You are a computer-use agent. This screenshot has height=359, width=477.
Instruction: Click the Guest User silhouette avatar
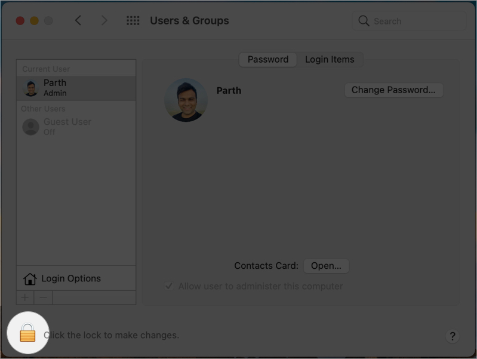coord(30,127)
